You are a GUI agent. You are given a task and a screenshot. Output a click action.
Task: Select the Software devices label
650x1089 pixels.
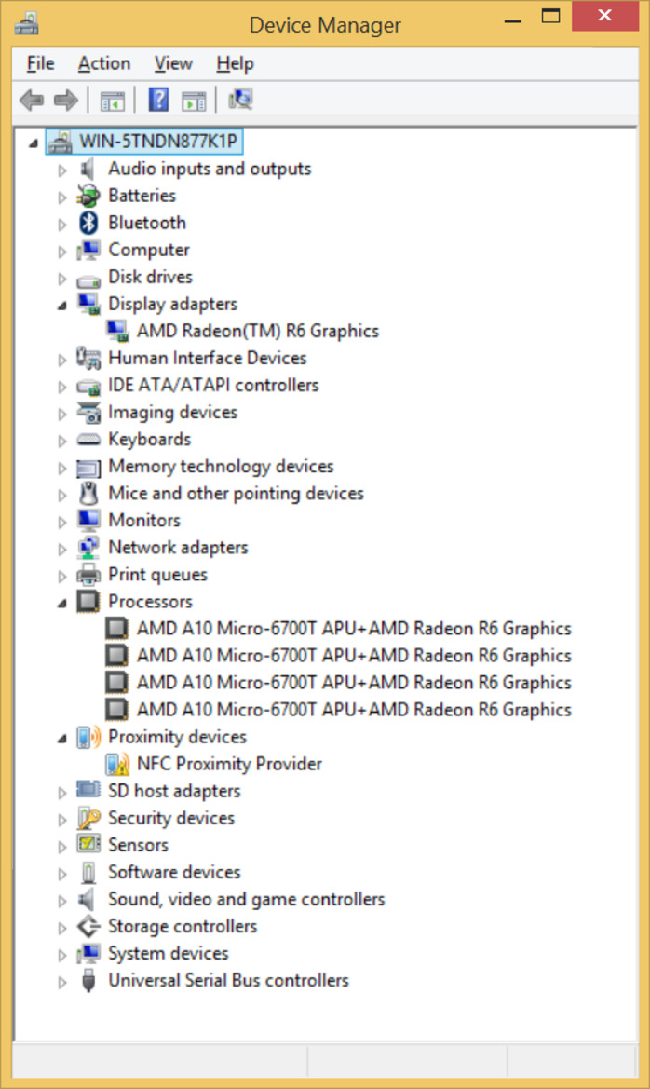click(x=174, y=873)
